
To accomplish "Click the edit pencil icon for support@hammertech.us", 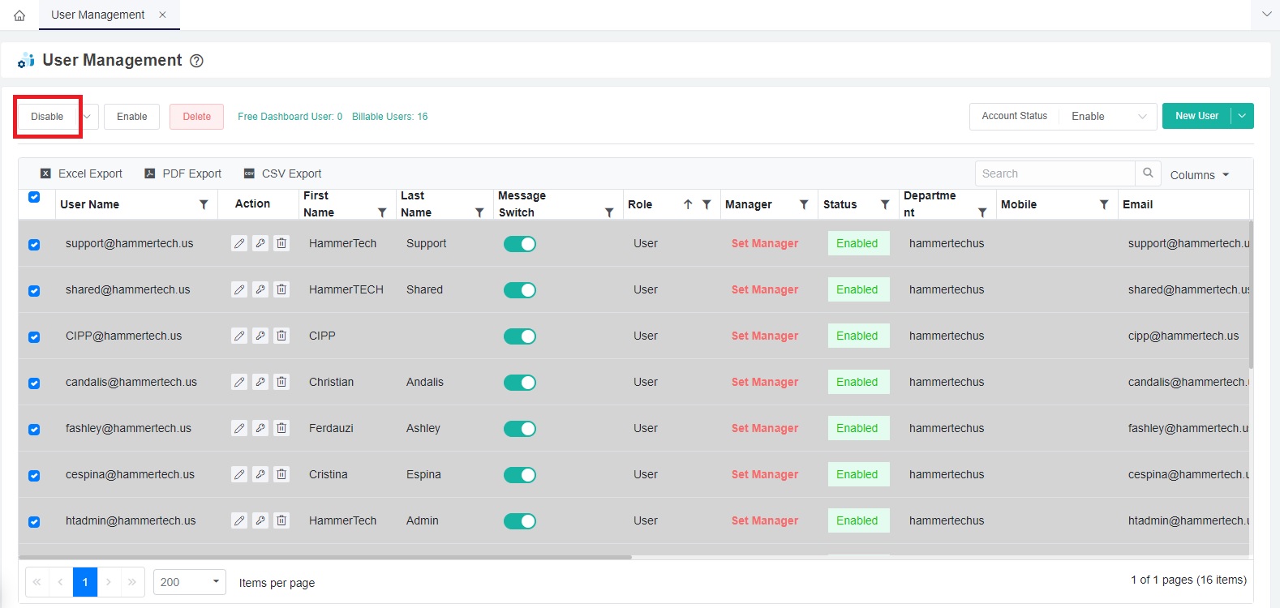I will coord(239,243).
